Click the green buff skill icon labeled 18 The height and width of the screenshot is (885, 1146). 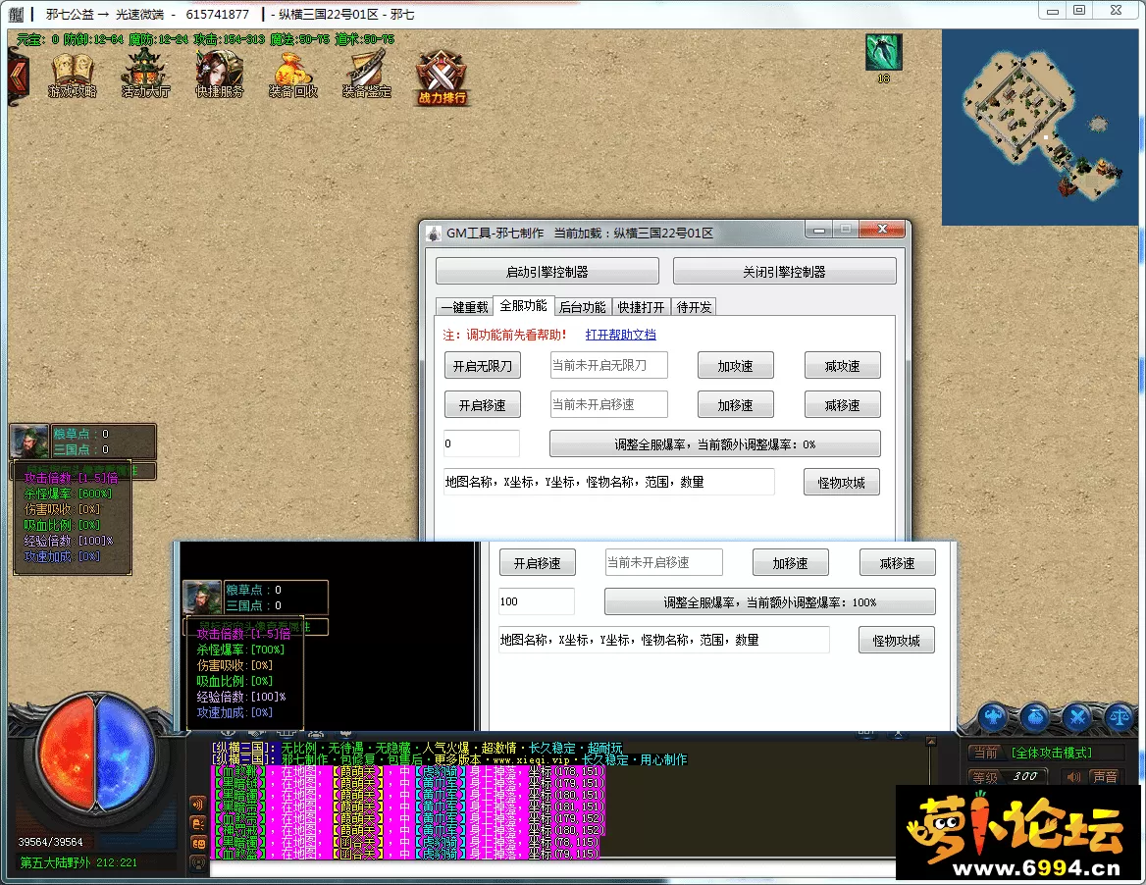884,53
